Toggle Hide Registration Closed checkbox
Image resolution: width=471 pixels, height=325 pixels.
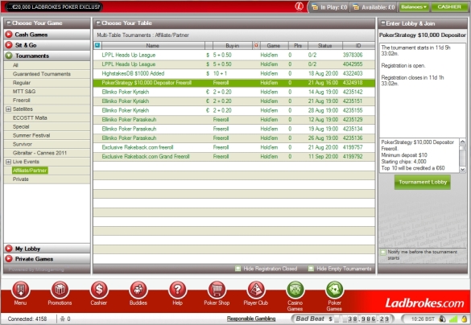point(238,269)
